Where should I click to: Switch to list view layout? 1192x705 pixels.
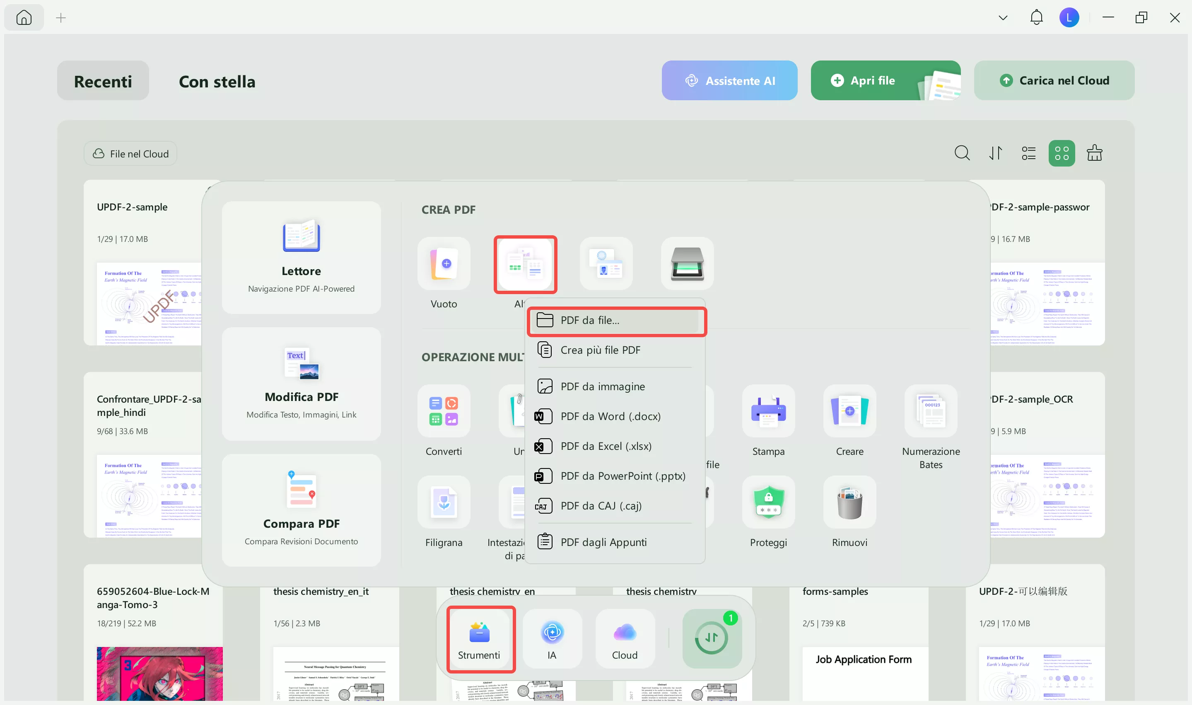(1028, 153)
